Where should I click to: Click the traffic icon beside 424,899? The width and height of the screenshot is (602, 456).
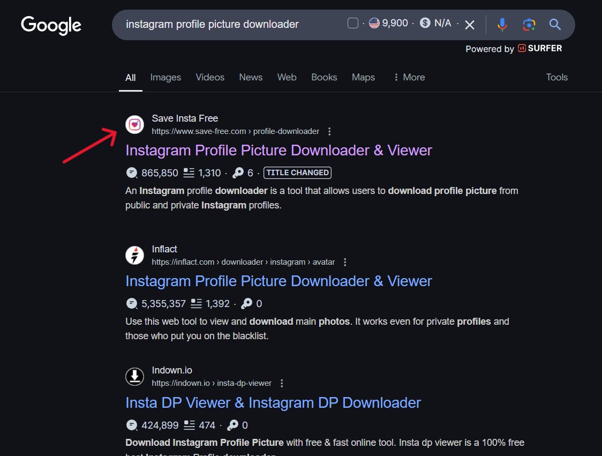coord(132,425)
